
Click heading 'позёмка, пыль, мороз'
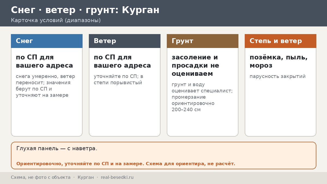[278, 62]
